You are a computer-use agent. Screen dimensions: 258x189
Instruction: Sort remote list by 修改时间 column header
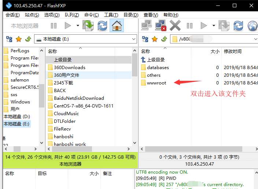pos(233,51)
